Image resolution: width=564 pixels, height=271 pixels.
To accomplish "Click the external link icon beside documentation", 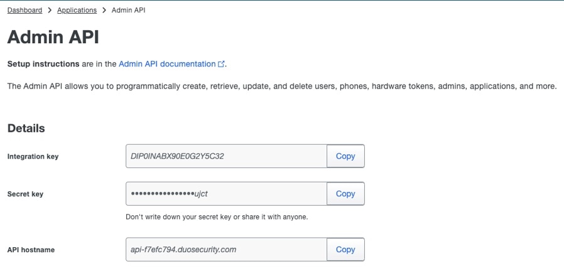I will 221,65.
